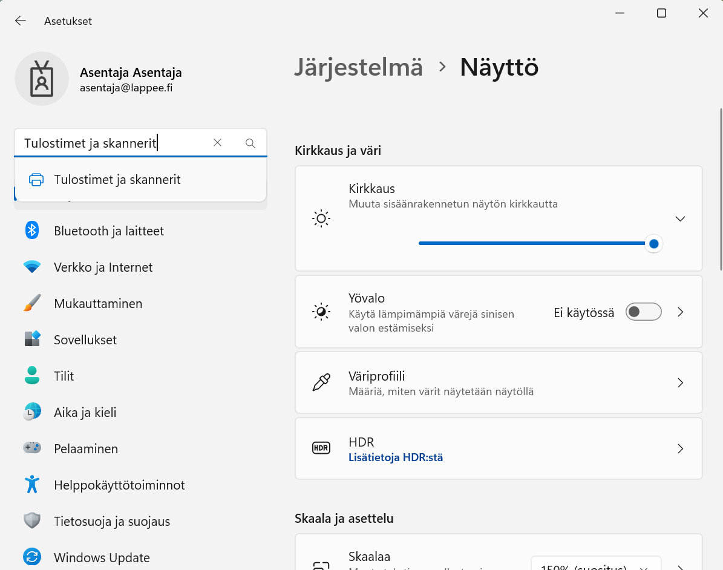Click the Sovellukset apps icon
Image resolution: width=723 pixels, height=570 pixels.
(32, 339)
